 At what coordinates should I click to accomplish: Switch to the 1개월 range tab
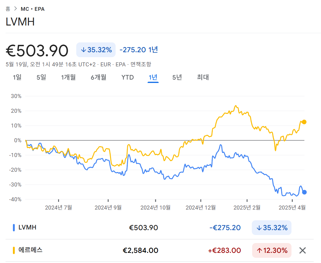68,77
